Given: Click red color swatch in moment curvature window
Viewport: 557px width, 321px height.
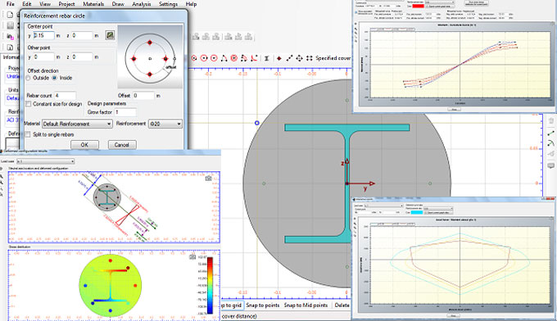Looking at the screenshot, I should point(418,6).
